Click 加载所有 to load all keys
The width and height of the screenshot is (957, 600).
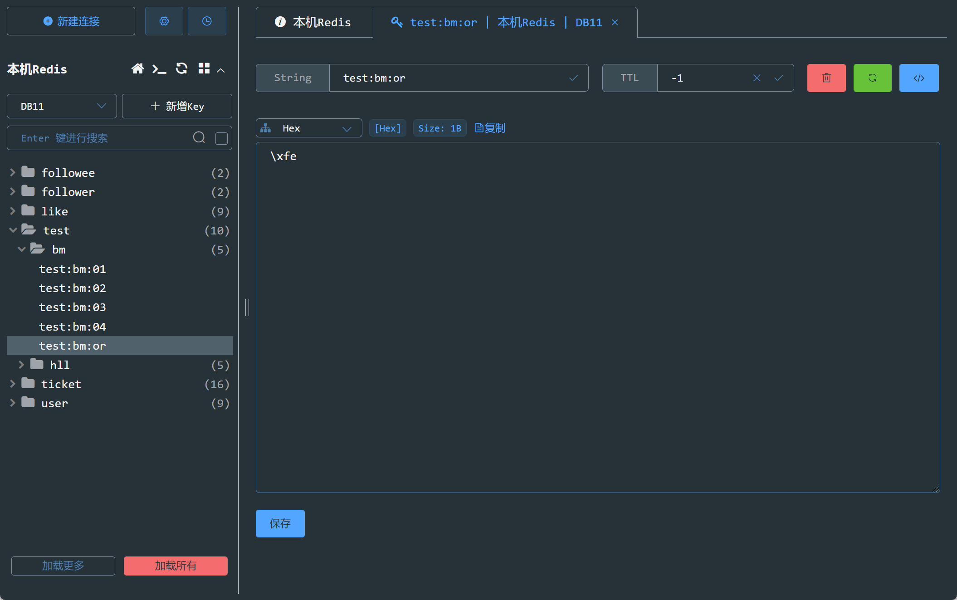176,566
